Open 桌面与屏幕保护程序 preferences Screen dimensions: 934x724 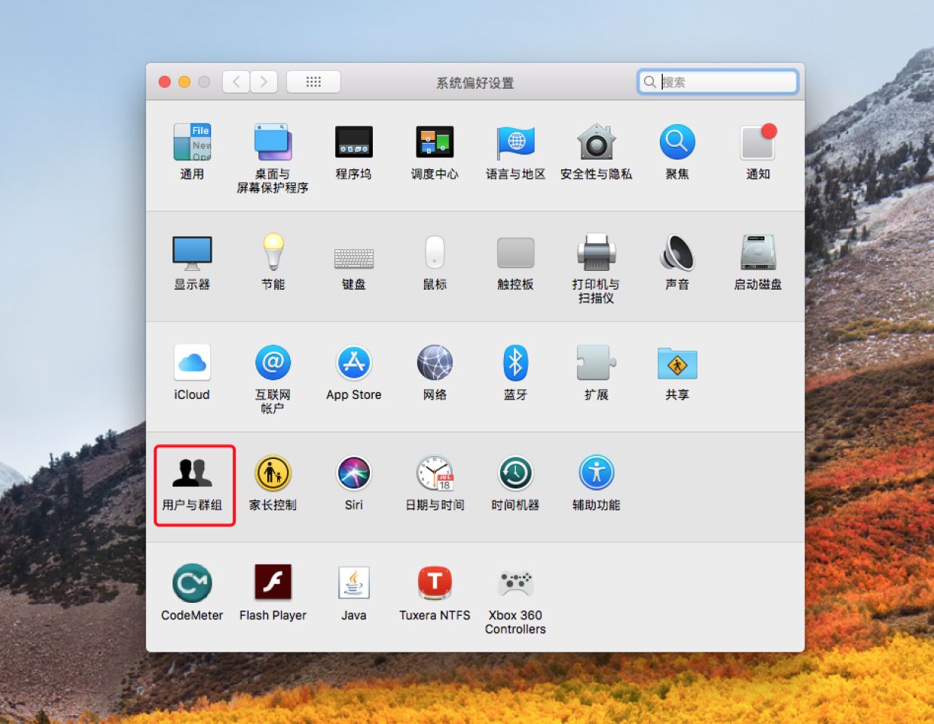[x=273, y=158]
